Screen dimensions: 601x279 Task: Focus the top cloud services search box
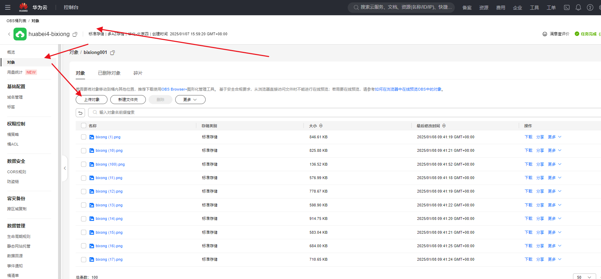[401, 7]
